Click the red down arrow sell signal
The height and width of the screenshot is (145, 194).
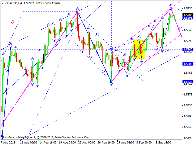(x=12, y=22)
